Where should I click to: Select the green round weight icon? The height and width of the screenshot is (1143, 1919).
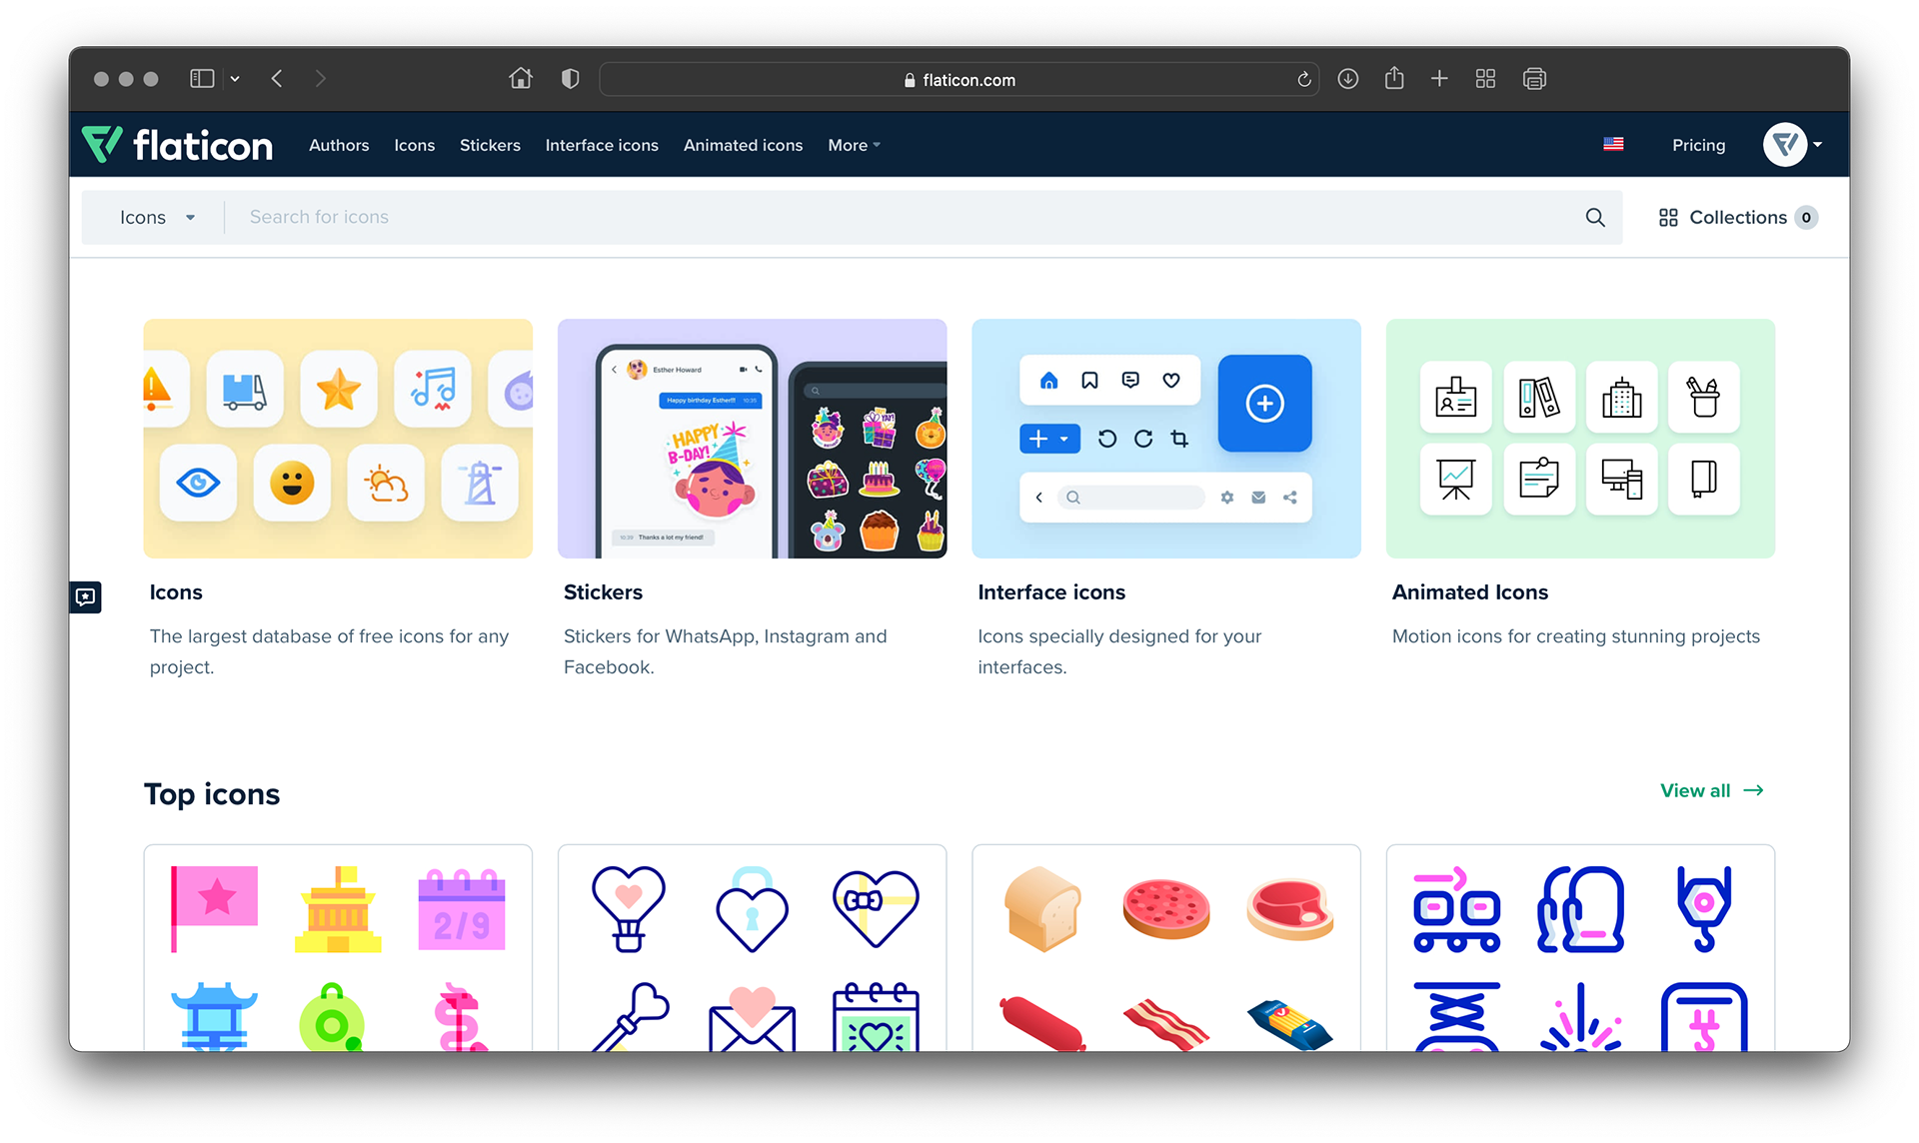(x=332, y=1016)
